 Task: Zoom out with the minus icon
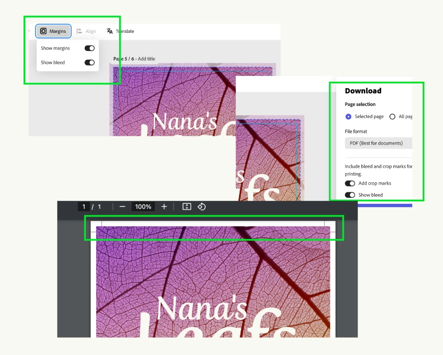coord(122,207)
